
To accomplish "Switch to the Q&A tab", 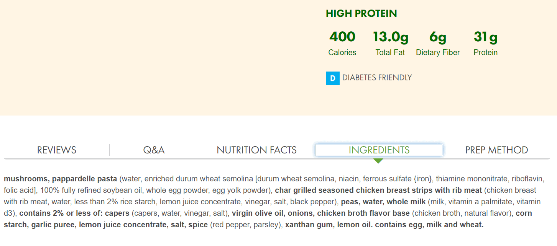I will (x=154, y=150).
